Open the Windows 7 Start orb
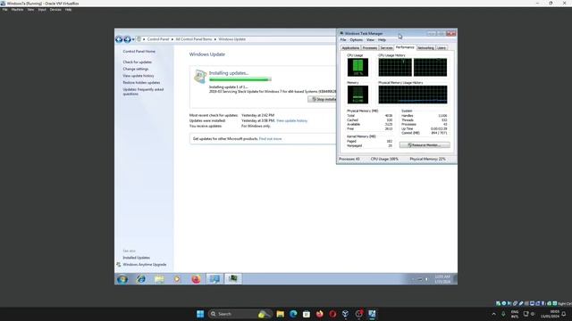Screen dimensions: 572x321 click(122, 279)
